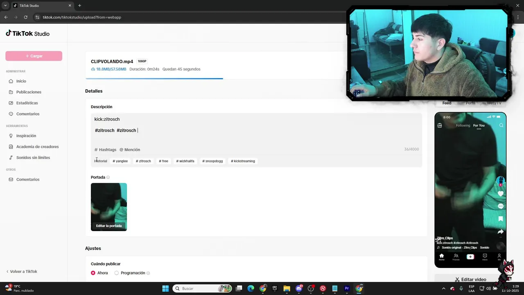Open Discord from taskbar
Screen dimensions: 524x295
point(299,288)
